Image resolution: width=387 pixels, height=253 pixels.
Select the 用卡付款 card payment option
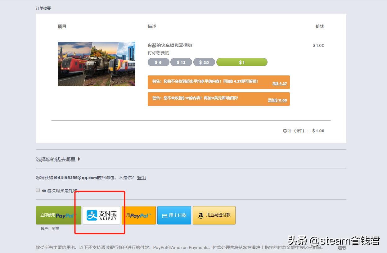click(x=174, y=215)
